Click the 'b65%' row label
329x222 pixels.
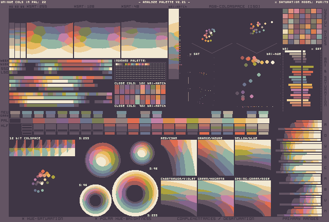pyautogui.click(x=5, y=61)
